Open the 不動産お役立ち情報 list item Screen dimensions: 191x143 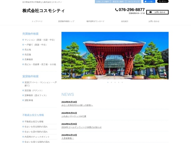[x=34, y=122]
